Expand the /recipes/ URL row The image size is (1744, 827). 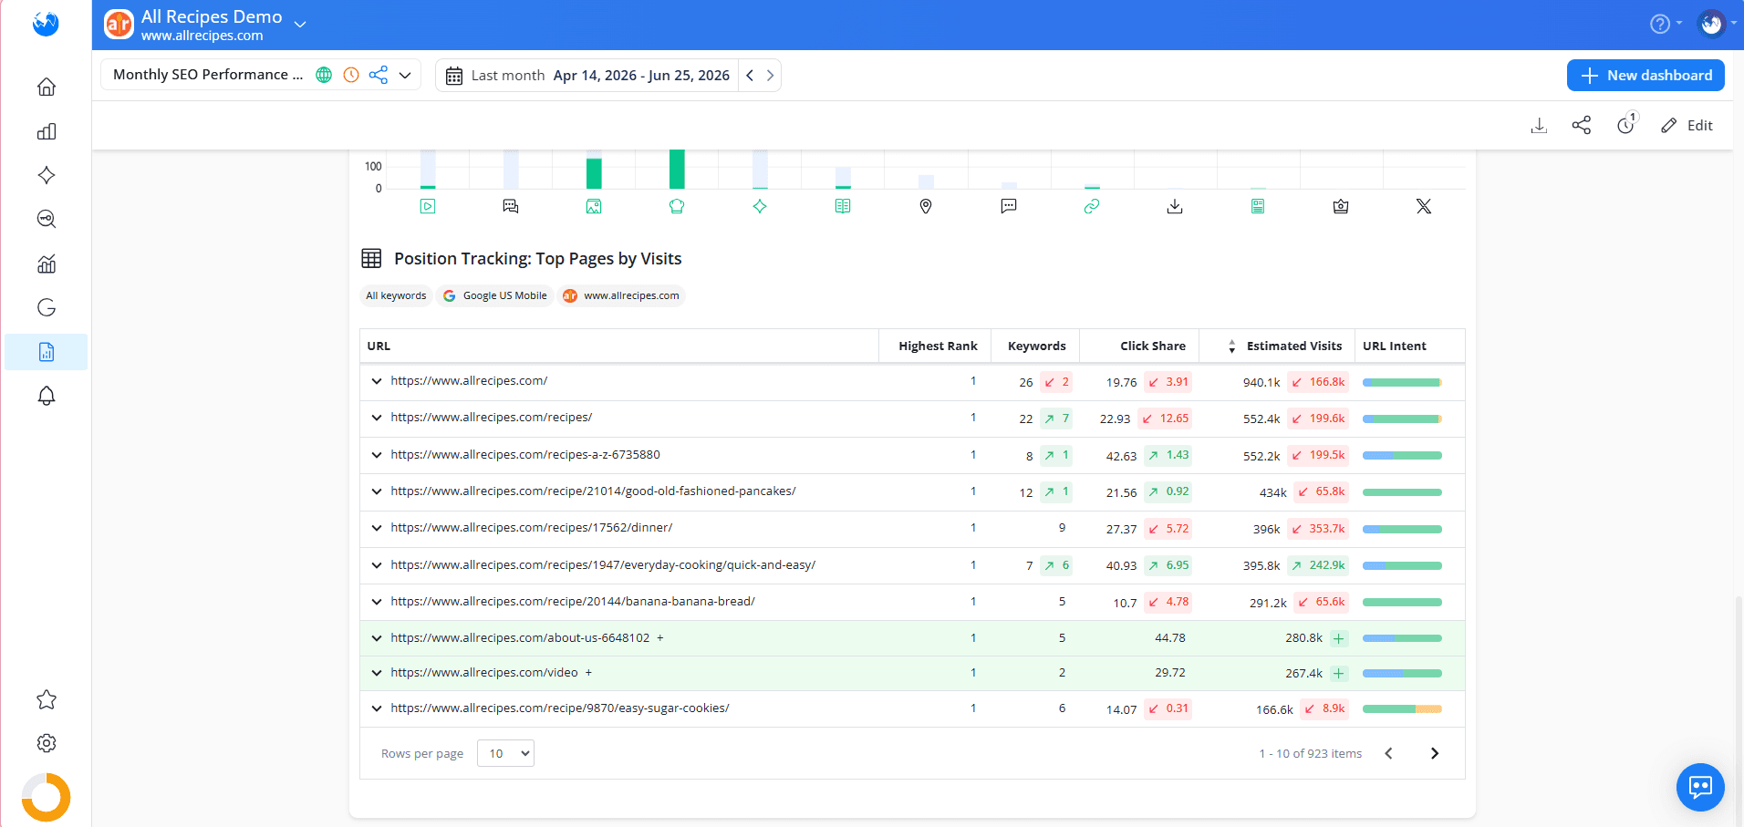tap(377, 418)
